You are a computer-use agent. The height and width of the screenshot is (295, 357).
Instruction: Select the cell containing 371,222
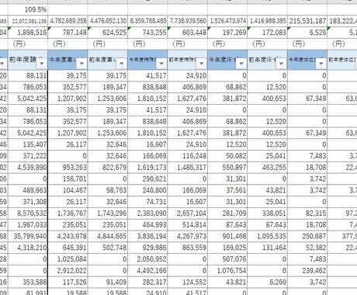coord(28,156)
